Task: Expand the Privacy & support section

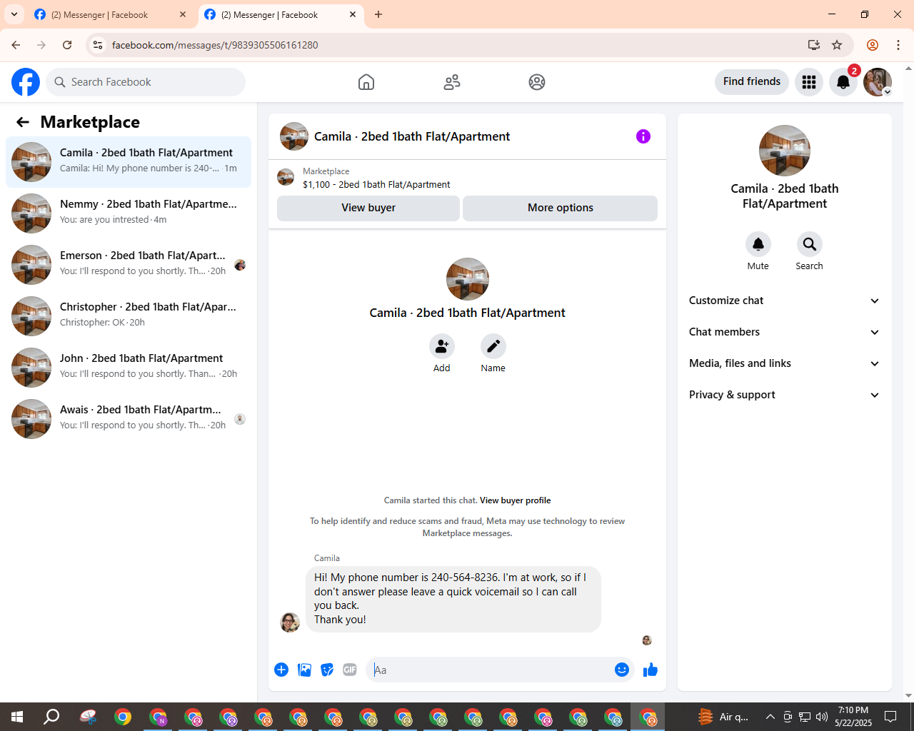Action: pyautogui.click(x=785, y=395)
